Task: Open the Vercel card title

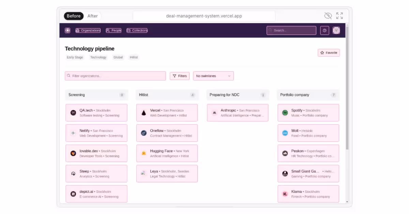Action: click(x=155, y=110)
